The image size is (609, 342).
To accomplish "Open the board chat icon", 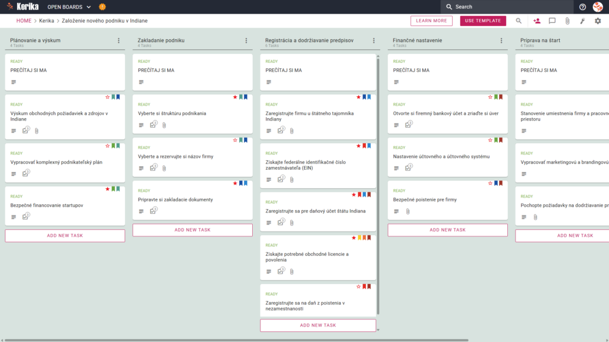I will pyautogui.click(x=552, y=21).
